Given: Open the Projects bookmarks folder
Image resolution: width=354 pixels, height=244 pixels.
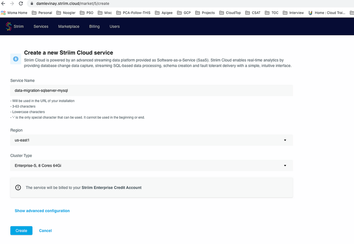Looking at the screenshot, I should coord(205,13).
